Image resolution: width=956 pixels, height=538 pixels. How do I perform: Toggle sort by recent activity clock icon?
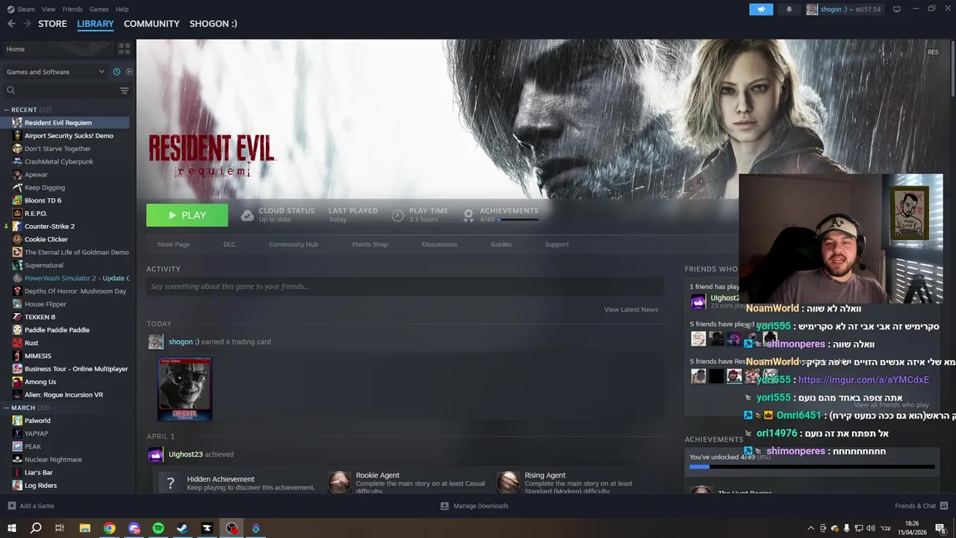(x=117, y=72)
